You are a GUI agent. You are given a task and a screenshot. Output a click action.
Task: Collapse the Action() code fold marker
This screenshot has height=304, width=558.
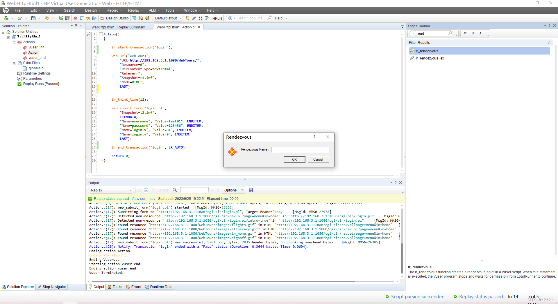tap(101, 34)
